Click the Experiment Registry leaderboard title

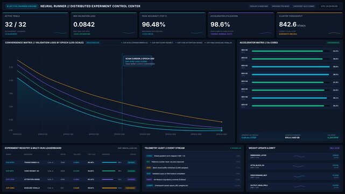33,148
